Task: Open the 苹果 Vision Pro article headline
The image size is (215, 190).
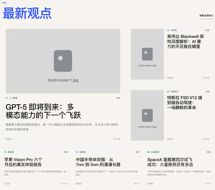Action: pos(23,162)
